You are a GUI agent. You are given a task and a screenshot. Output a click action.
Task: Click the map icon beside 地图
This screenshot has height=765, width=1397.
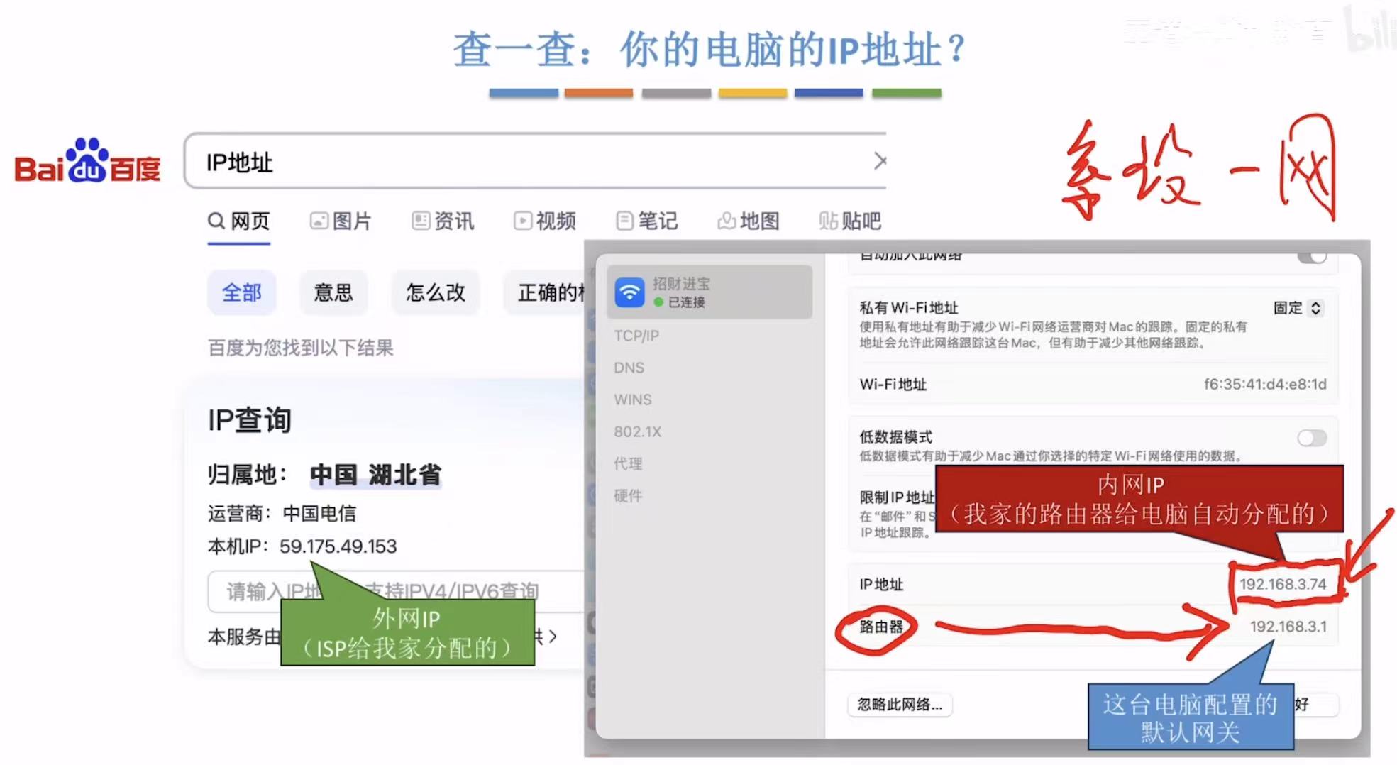[727, 221]
